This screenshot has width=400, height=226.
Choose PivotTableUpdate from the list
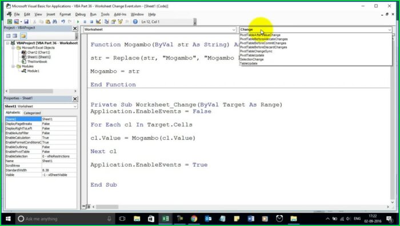[x=252, y=55]
